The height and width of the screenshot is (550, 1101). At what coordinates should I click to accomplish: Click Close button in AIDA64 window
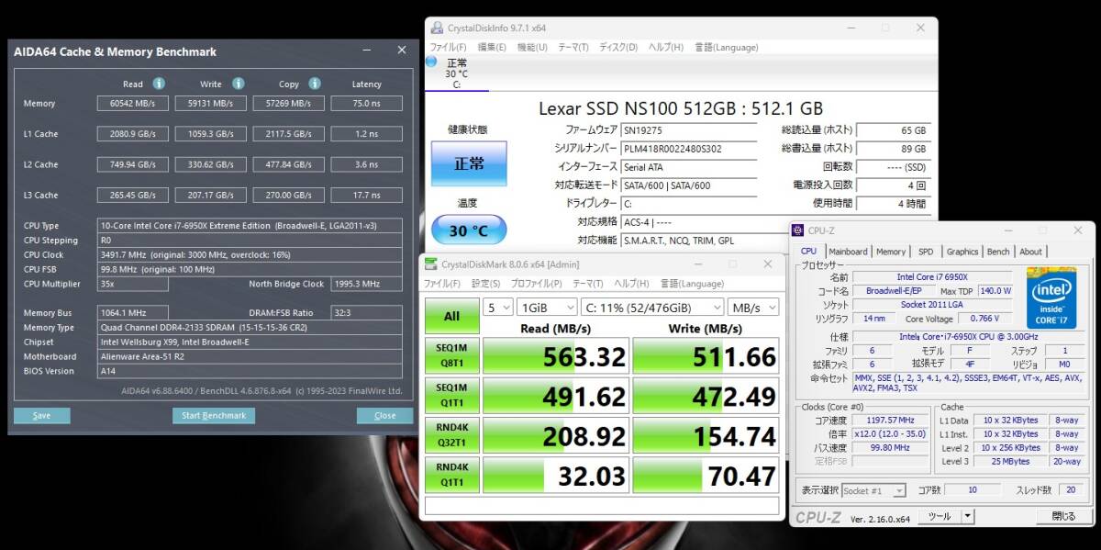click(x=384, y=415)
